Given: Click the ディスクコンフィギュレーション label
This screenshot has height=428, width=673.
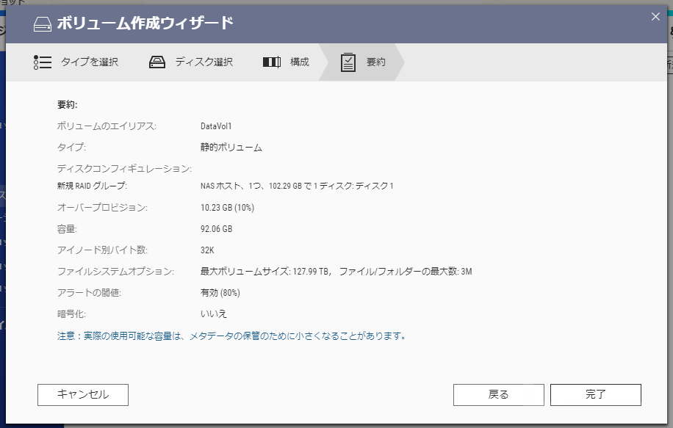Looking at the screenshot, I should [x=124, y=169].
